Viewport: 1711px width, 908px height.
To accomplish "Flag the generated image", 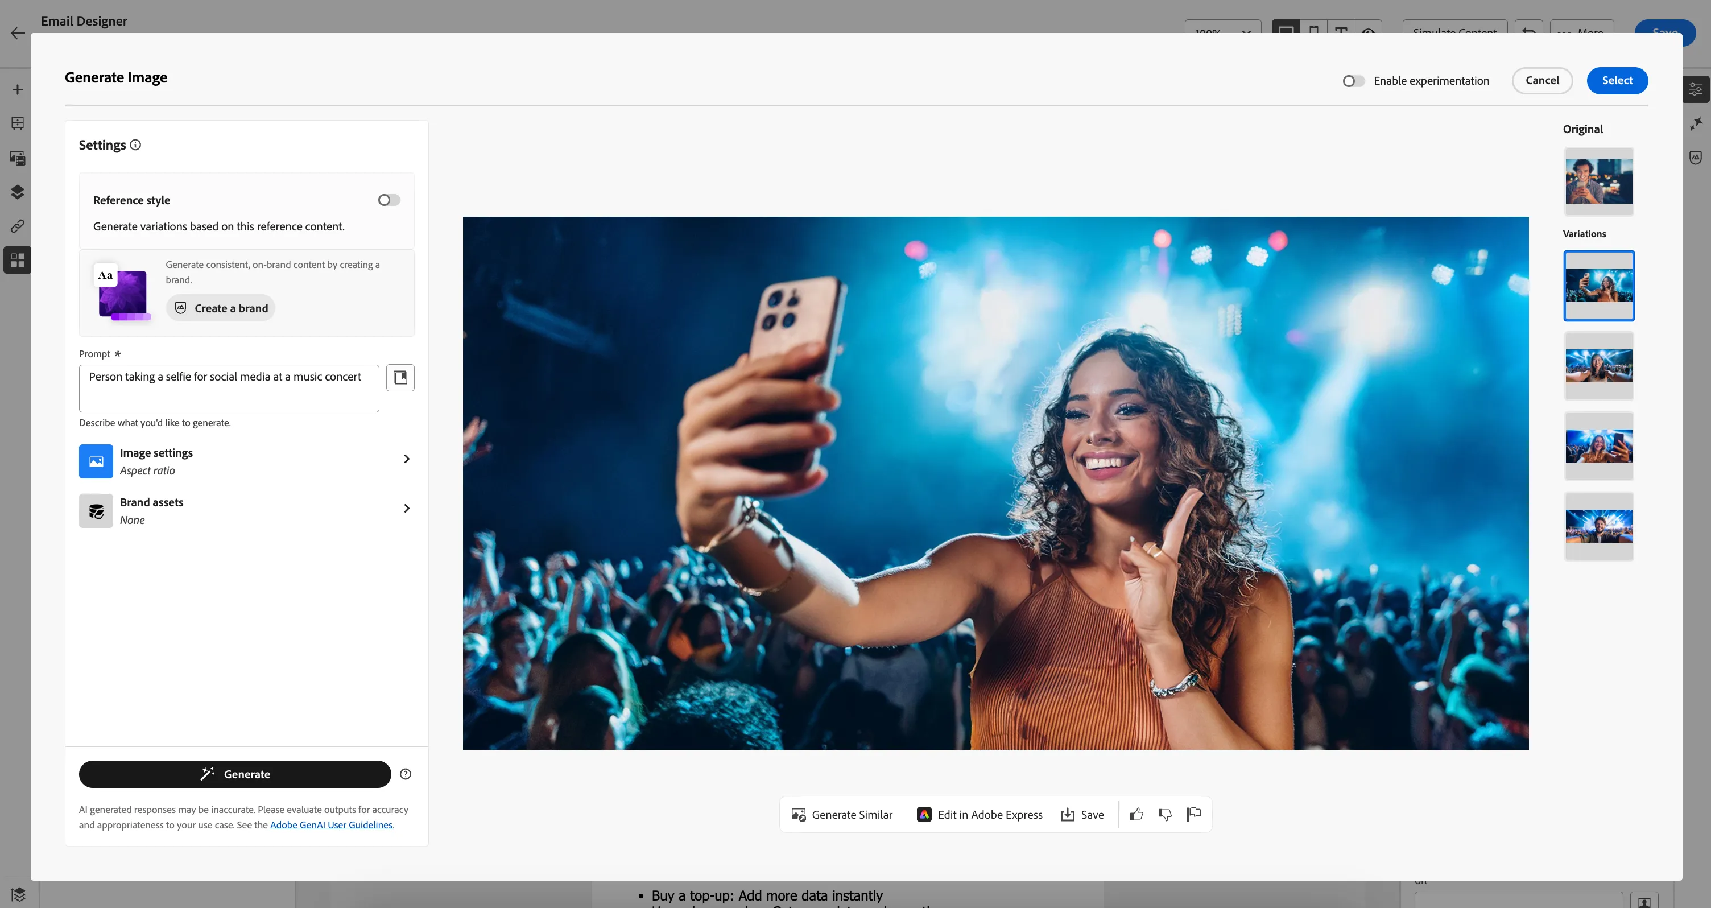I will (x=1193, y=814).
